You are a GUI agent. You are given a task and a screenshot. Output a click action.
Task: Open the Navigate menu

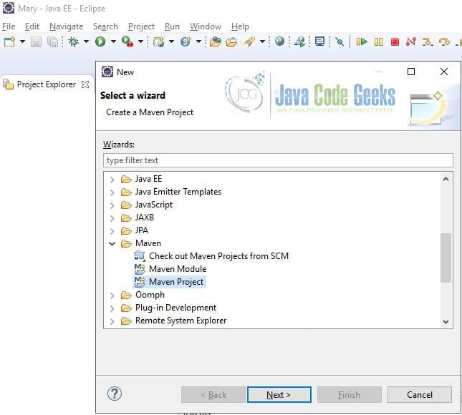click(67, 26)
